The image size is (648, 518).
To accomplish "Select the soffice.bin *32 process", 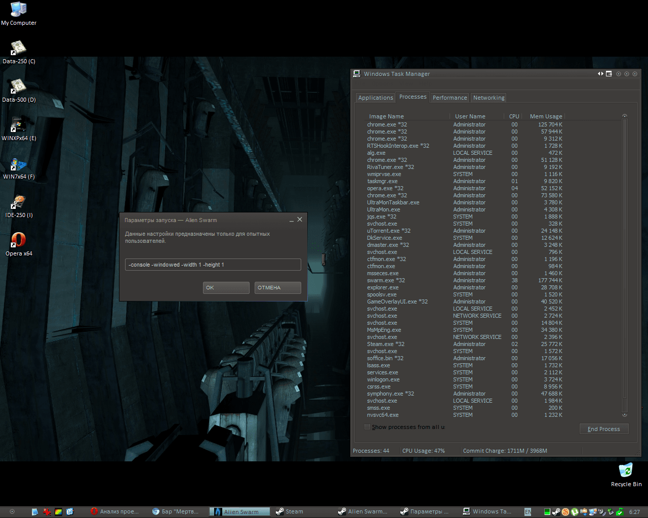I will (465, 358).
